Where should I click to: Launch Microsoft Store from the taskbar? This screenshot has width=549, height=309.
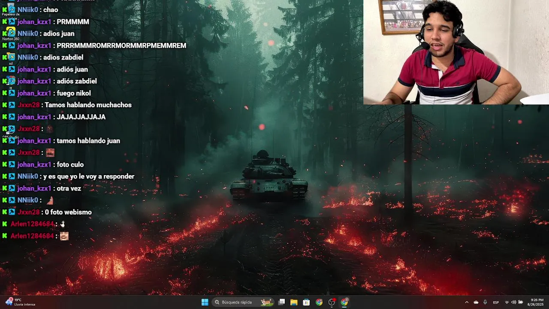[306, 302]
